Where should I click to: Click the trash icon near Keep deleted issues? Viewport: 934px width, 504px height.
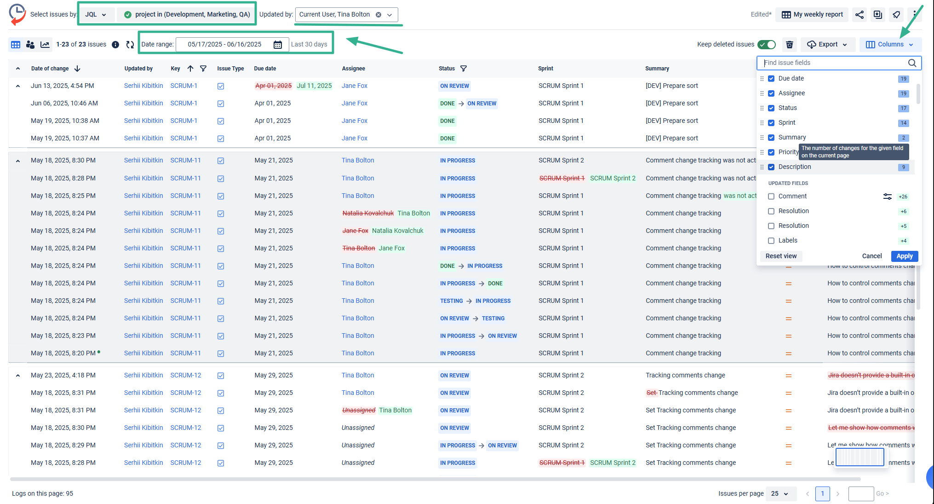click(790, 44)
